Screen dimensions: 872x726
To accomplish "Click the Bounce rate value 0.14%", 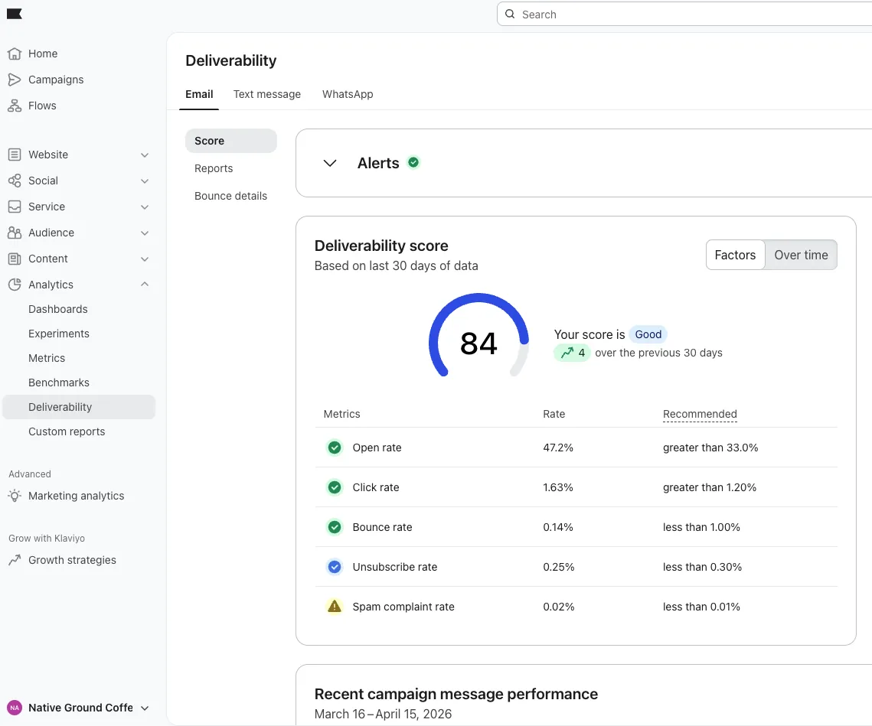I will (x=558, y=528).
